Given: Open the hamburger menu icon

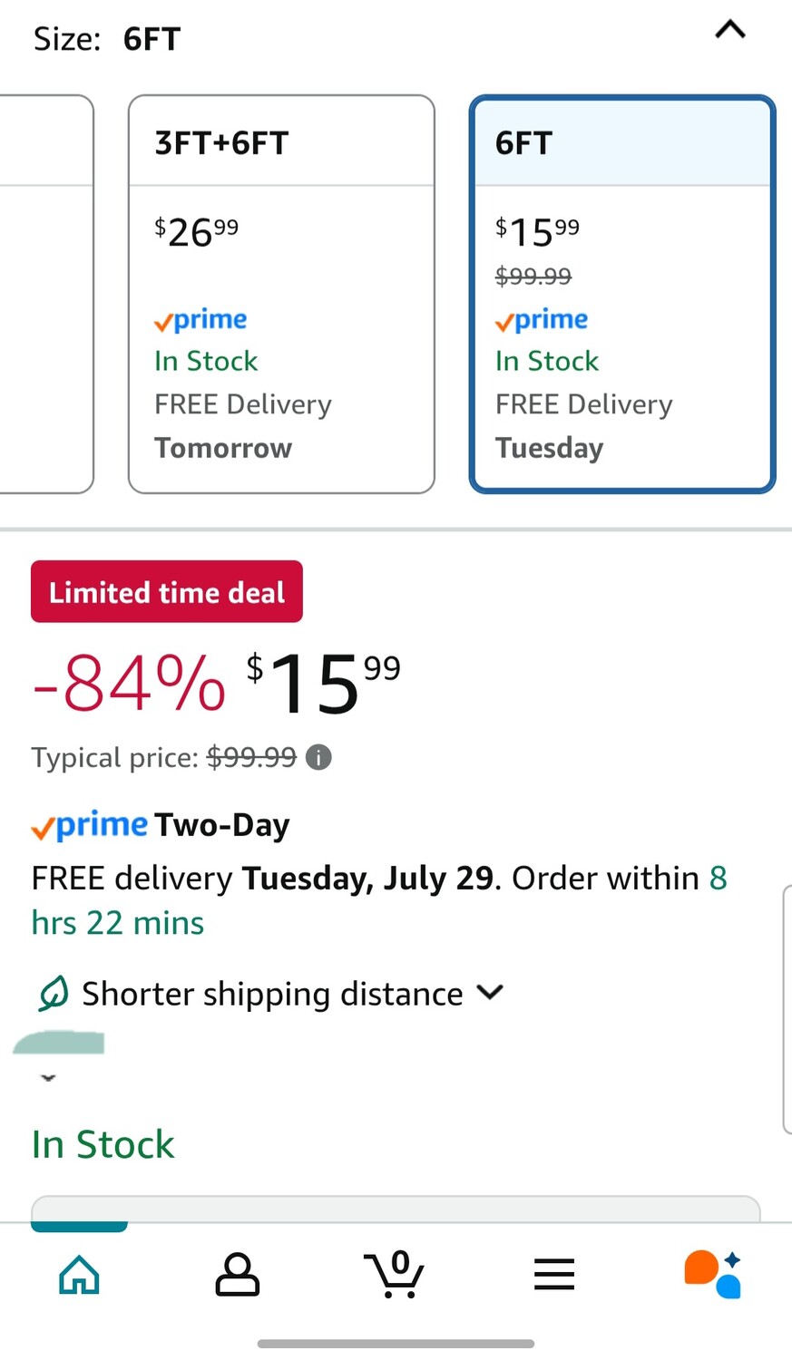Looking at the screenshot, I should pos(553,1273).
